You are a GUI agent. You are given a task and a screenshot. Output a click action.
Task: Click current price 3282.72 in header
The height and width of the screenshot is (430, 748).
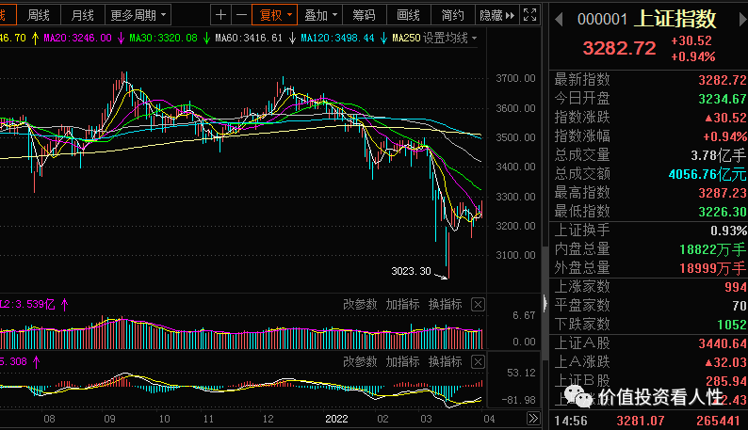(x=619, y=48)
